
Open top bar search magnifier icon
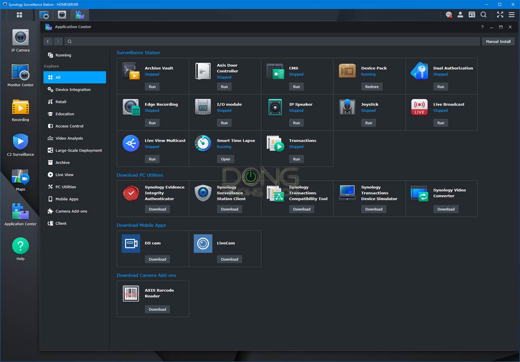[x=483, y=15]
